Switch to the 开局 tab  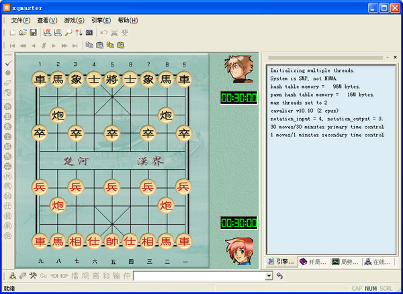pyautogui.click(x=313, y=262)
